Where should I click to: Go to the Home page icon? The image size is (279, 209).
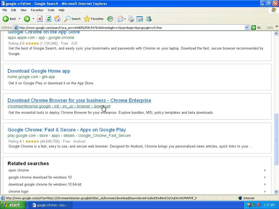click(x=57, y=19)
